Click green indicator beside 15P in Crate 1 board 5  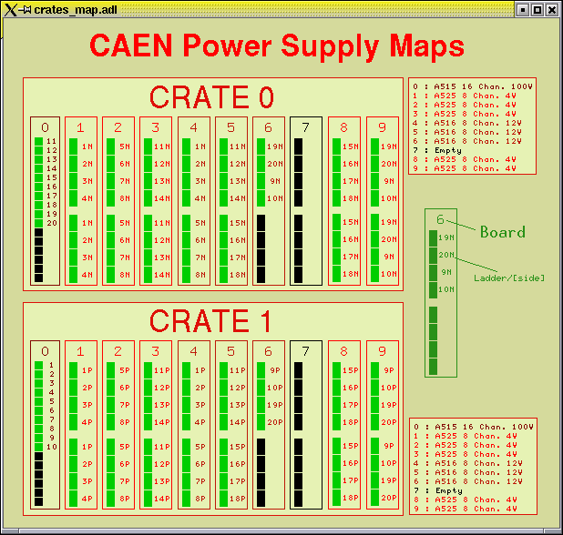pyautogui.click(x=224, y=447)
